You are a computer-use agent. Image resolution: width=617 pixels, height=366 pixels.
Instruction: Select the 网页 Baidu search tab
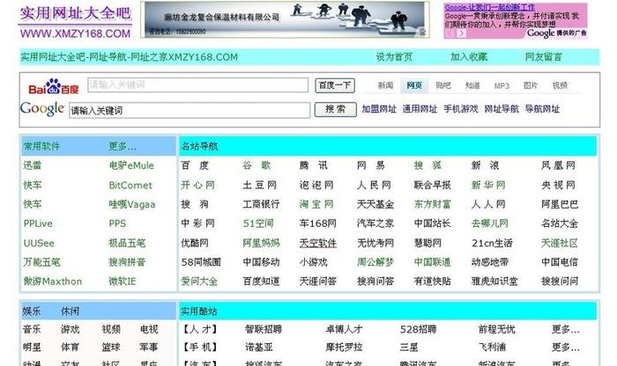tap(414, 85)
